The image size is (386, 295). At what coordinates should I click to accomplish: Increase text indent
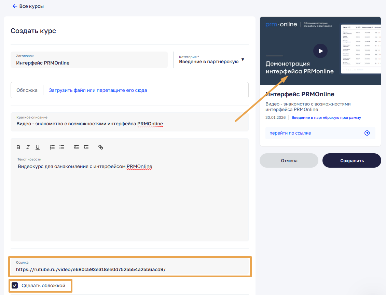tap(86, 147)
